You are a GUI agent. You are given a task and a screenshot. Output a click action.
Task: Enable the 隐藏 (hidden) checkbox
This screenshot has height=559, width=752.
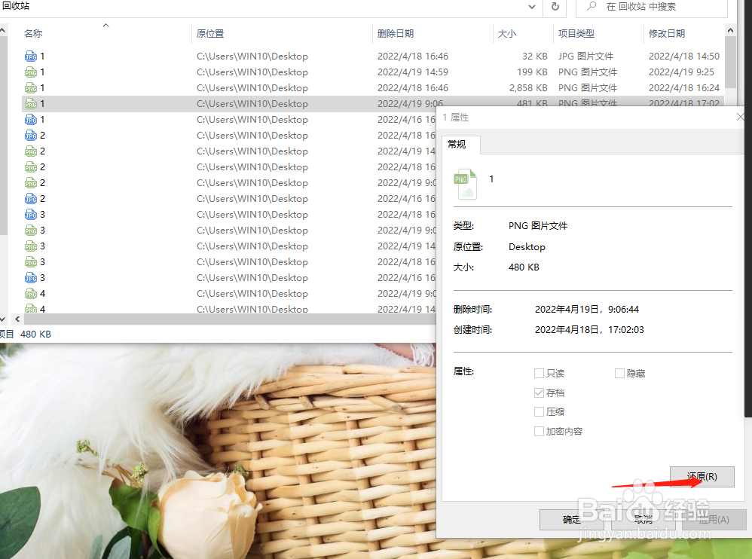click(619, 373)
